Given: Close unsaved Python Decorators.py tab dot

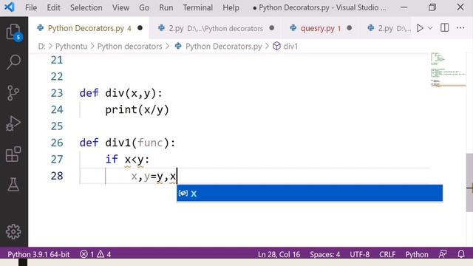Looking at the screenshot, I should [140, 28].
